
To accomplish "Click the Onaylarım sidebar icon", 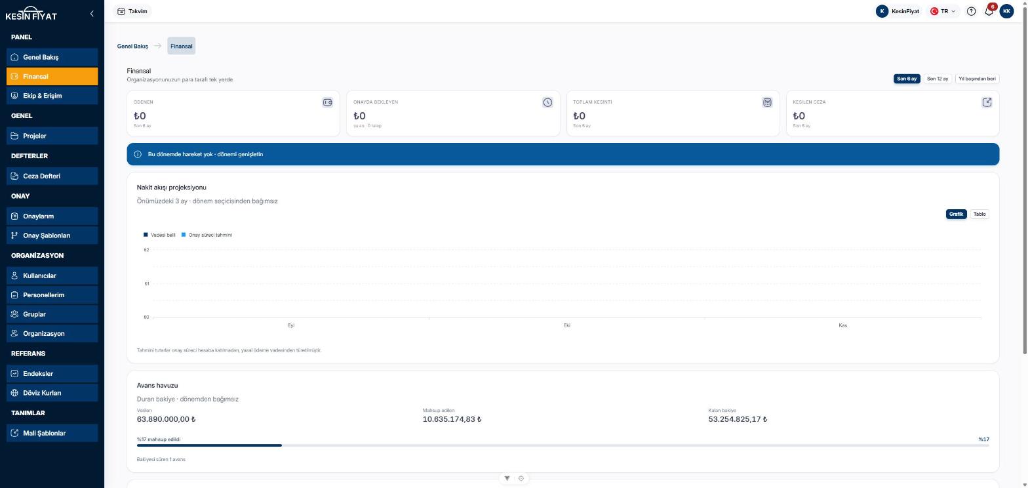I will [x=14, y=216].
